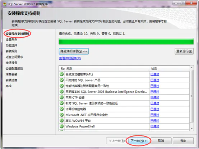Select 安装程序支持规则 step in sidebar
This screenshot has height=149, width=199.
coord(17,34)
